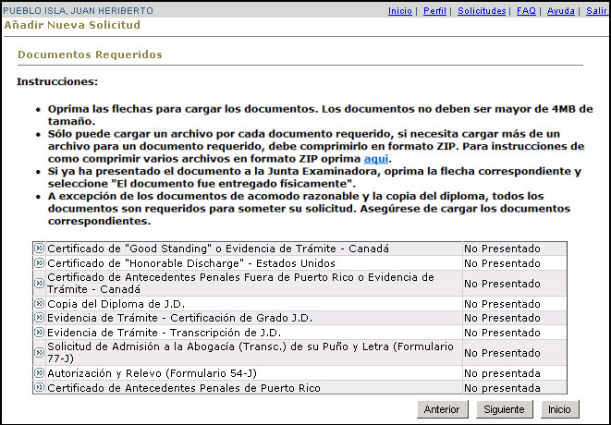Click arrow icon for Certificación de Grado J.D.
Image resolution: width=611 pixels, height=425 pixels.
39,318
